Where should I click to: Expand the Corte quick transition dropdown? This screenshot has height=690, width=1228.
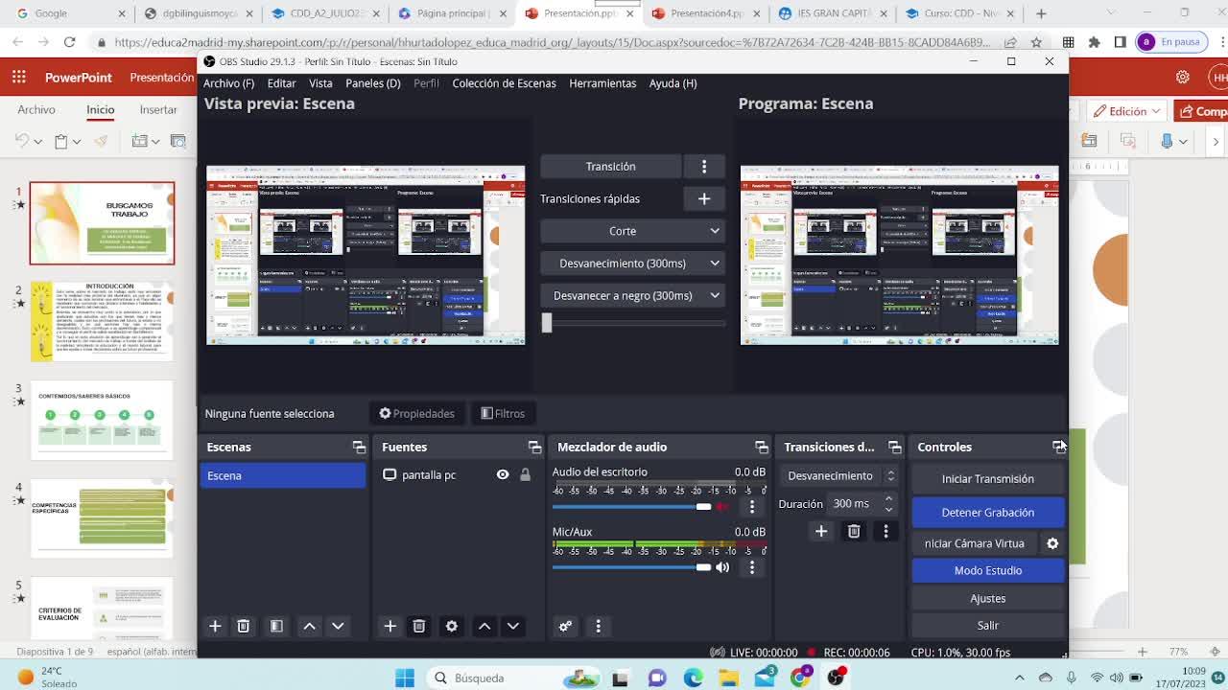715,231
